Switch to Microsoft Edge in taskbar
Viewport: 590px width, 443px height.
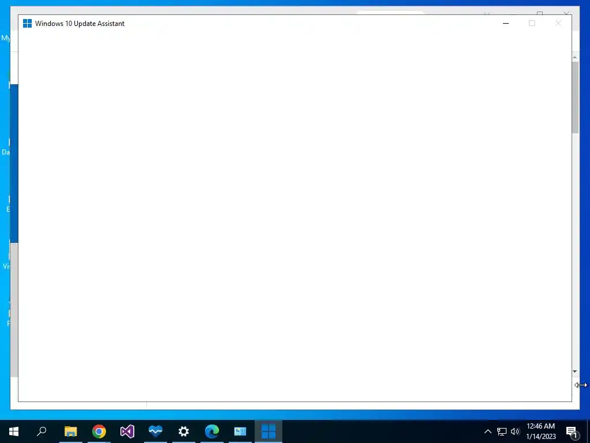(x=212, y=431)
